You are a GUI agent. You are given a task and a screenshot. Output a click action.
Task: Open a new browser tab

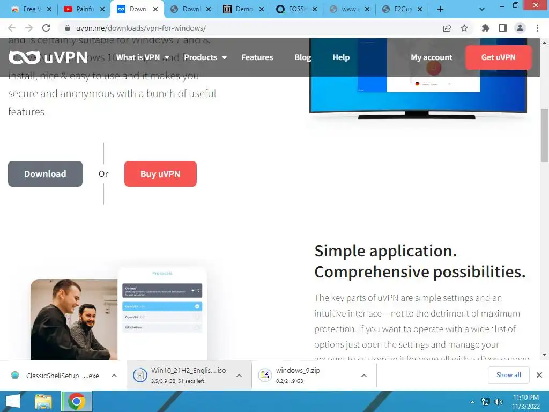pos(440,9)
